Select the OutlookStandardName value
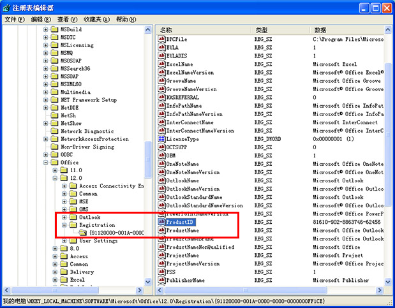Viewport: 395px width, 308px height. click(x=194, y=197)
